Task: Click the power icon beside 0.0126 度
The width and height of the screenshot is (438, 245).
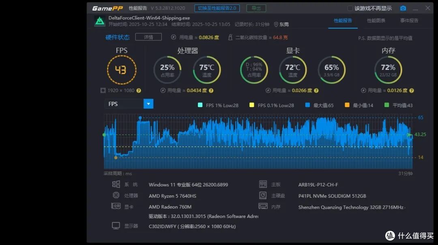Action: 363,91
